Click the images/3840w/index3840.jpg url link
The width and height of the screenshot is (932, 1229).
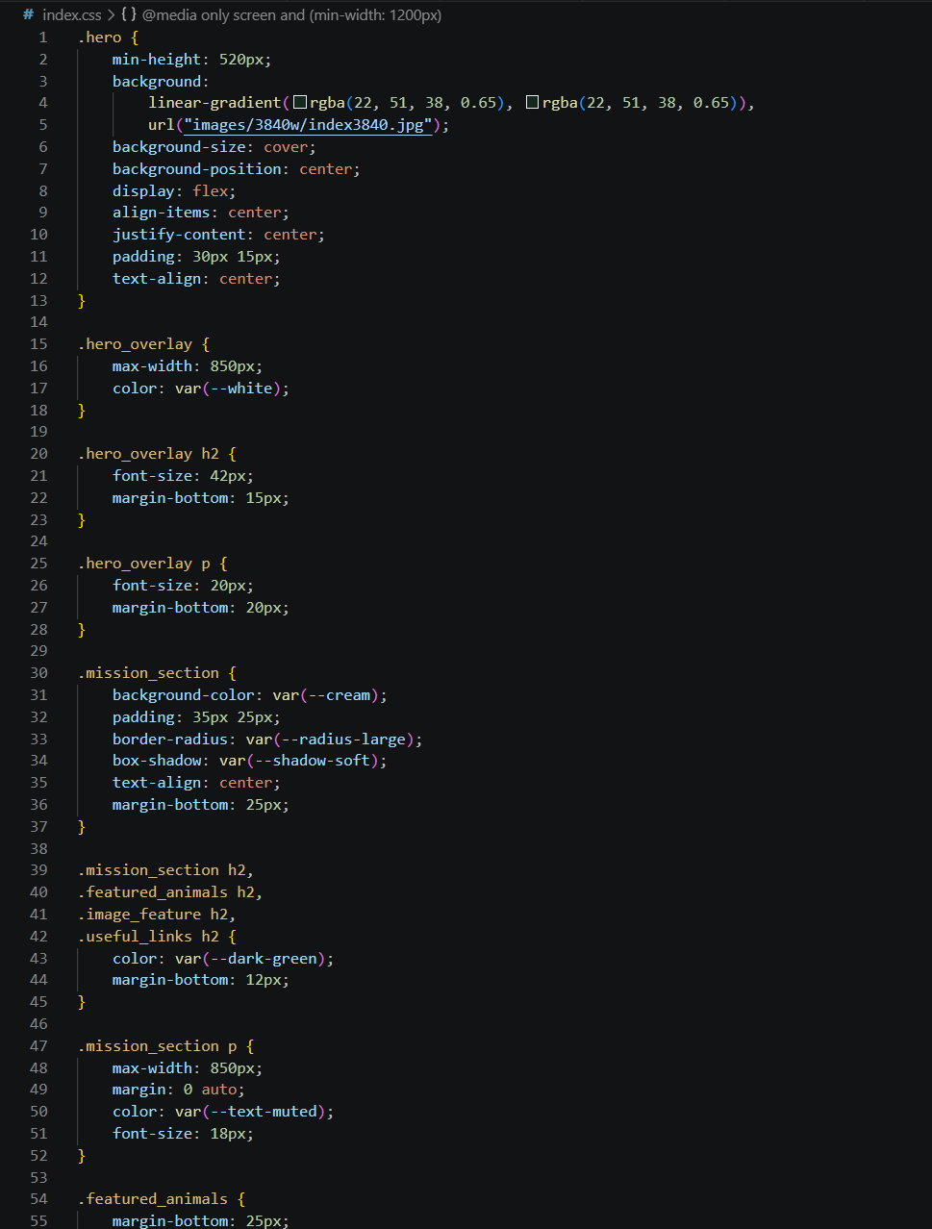(x=312, y=125)
